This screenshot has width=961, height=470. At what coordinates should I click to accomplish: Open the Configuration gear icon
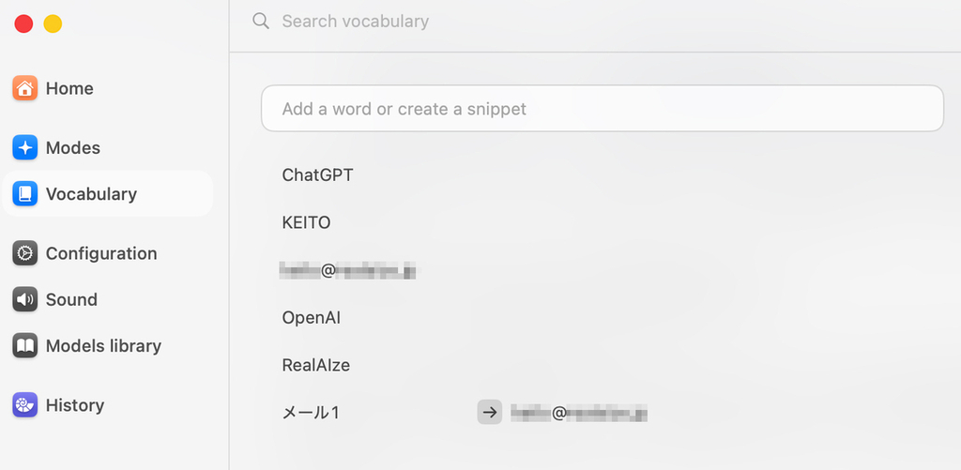coord(25,253)
